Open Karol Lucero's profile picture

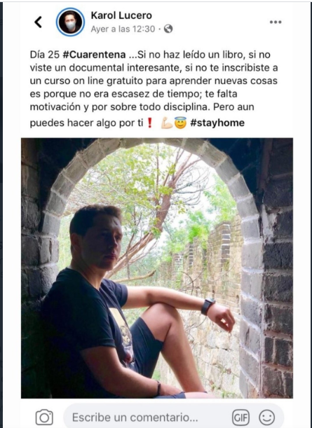(70, 22)
